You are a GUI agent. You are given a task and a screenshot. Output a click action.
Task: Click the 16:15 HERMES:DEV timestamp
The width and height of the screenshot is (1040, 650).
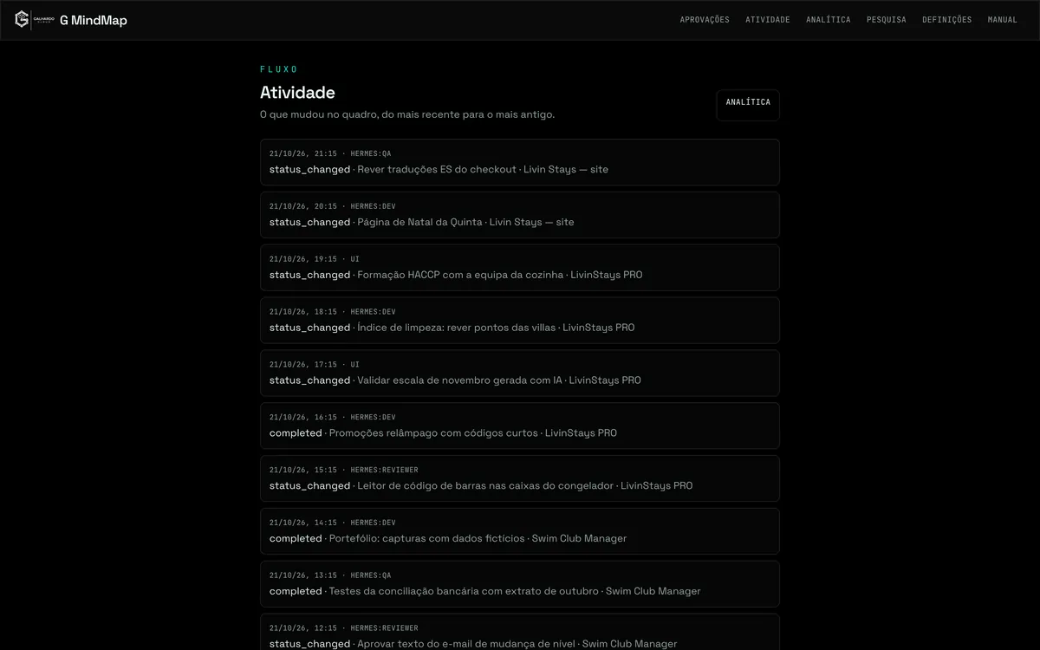333,418
